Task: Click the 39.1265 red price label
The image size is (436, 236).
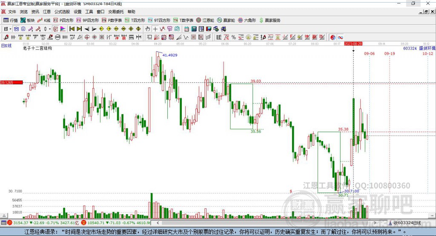Action: coord(11,82)
